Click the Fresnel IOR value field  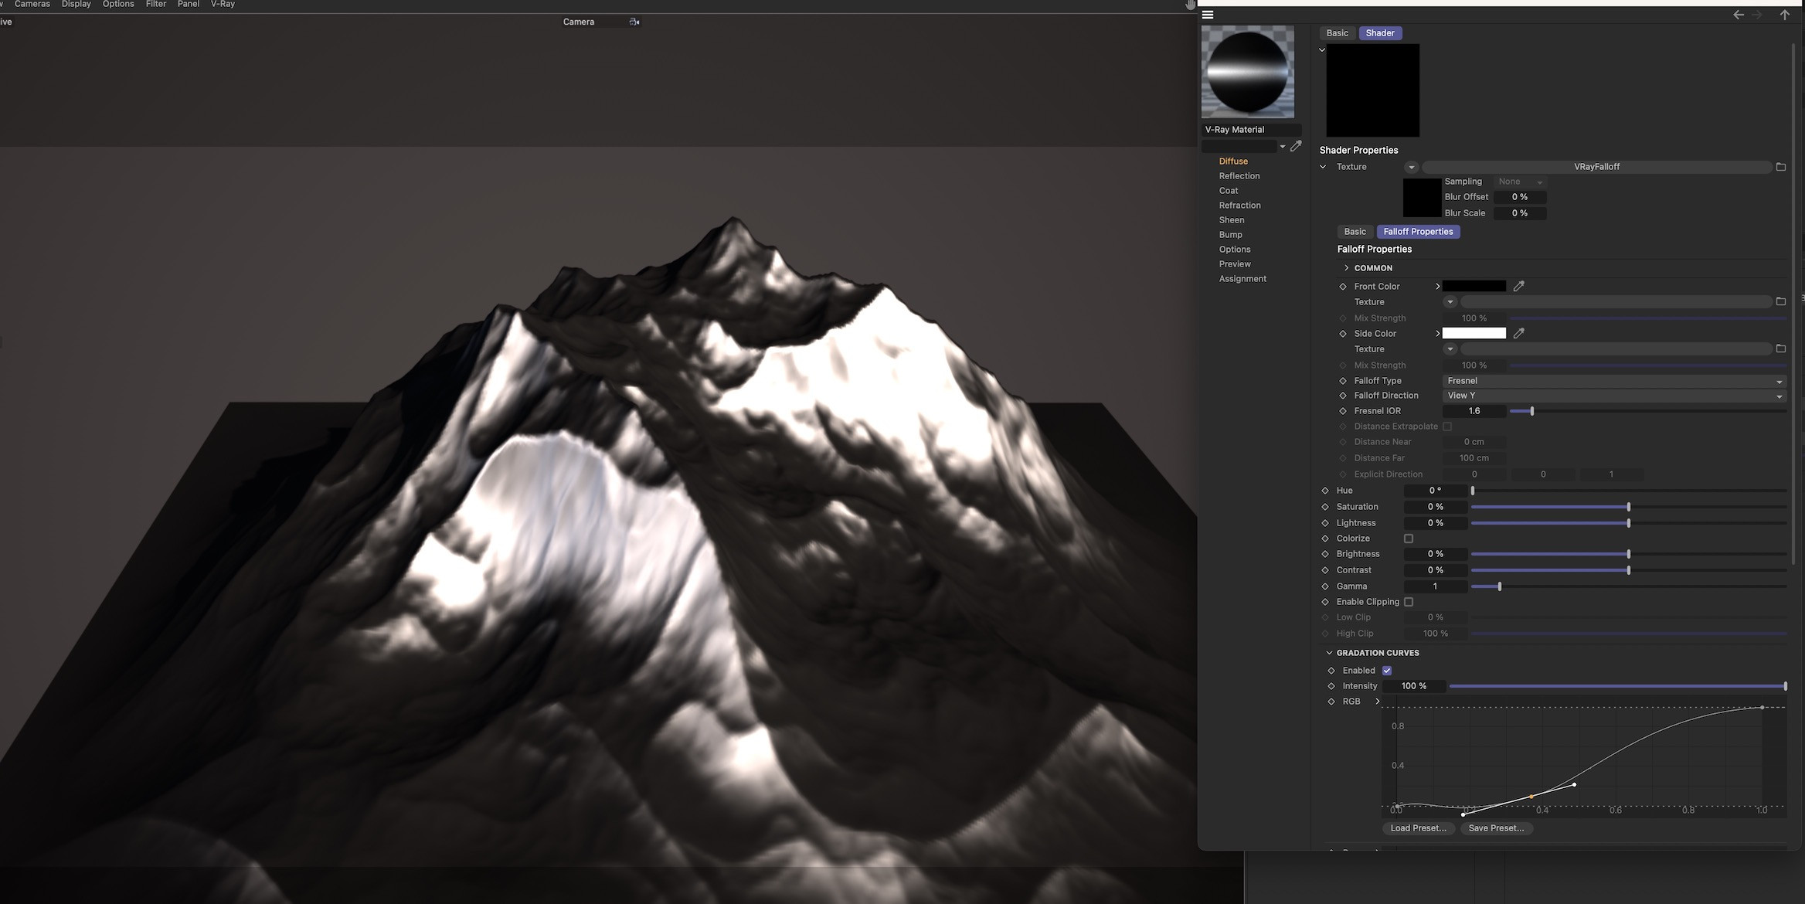[1474, 411]
